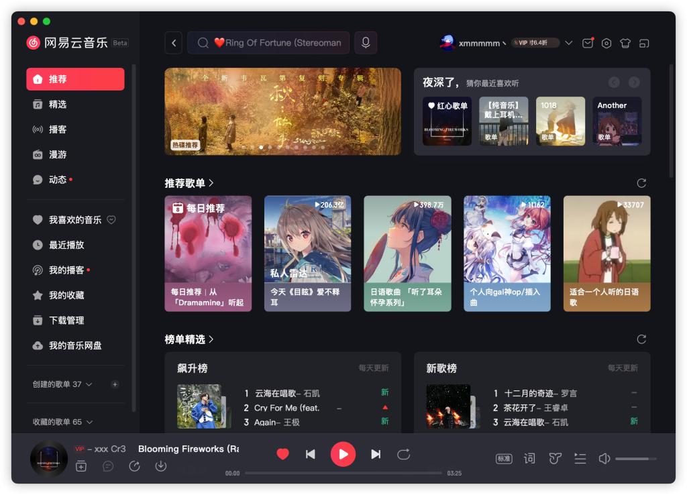This screenshot has width=687, height=495.
Task: Open the play queue list icon
Action: tap(580, 458)
